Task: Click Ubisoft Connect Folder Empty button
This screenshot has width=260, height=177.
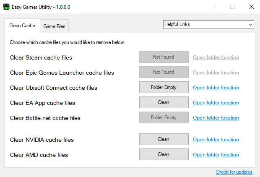Action: [164, 87]
